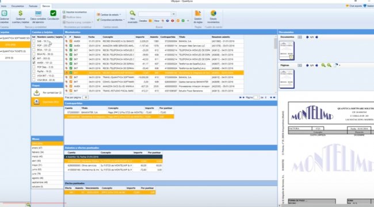Select the Por contabilizar stage

pos(47,93)
